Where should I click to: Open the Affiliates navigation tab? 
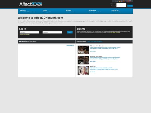pyautogui.click(x=70, y=11)
